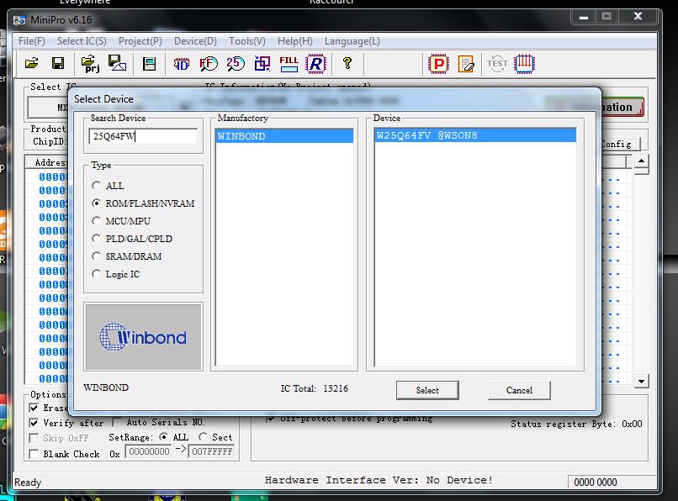Click the yellow question mark help icon

[x=347, y=64]
